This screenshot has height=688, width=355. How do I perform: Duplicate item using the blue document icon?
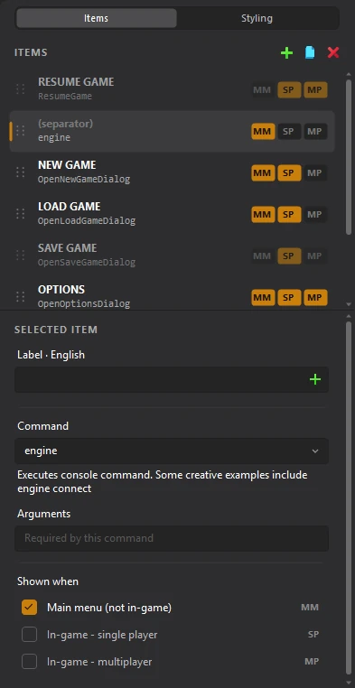tap(310, 53)
